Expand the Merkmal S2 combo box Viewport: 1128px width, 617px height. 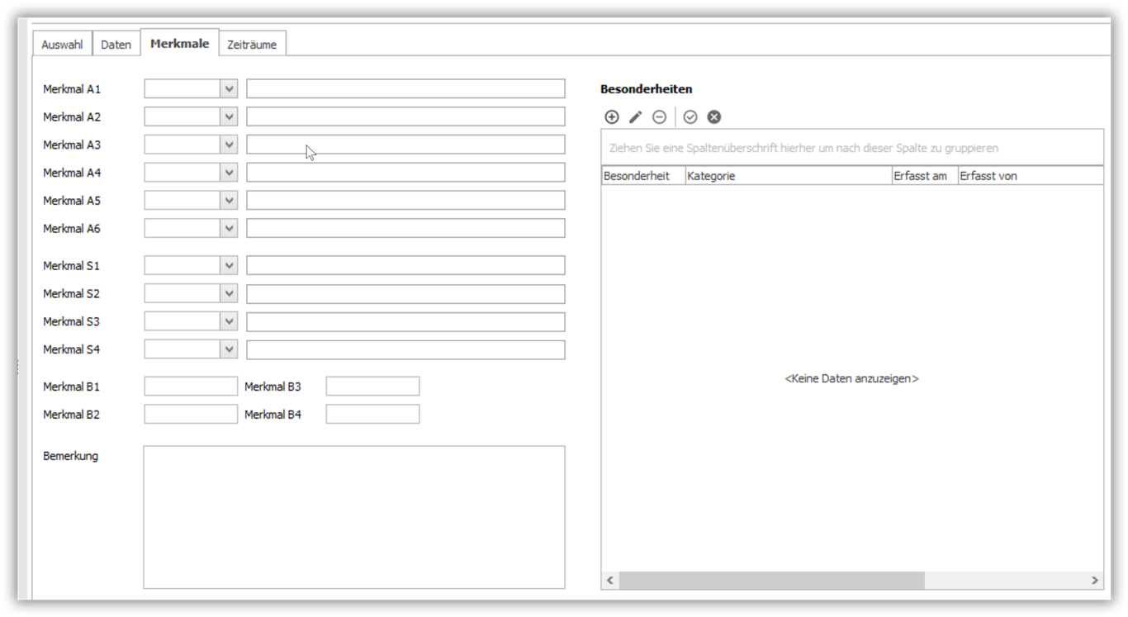pyautogui.click(x=229, y=293)
